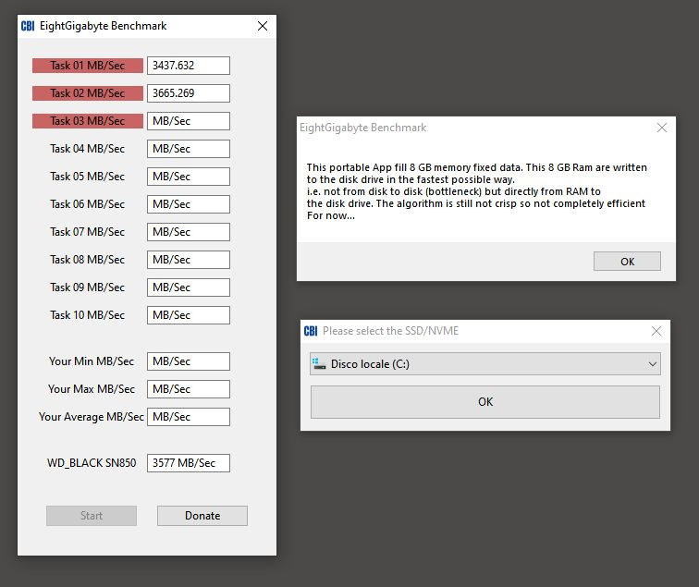Click the main window title EightGigabyte Benchmark
Image resolution: width=699 pixels, height=587 pixels.
(103, 26)
